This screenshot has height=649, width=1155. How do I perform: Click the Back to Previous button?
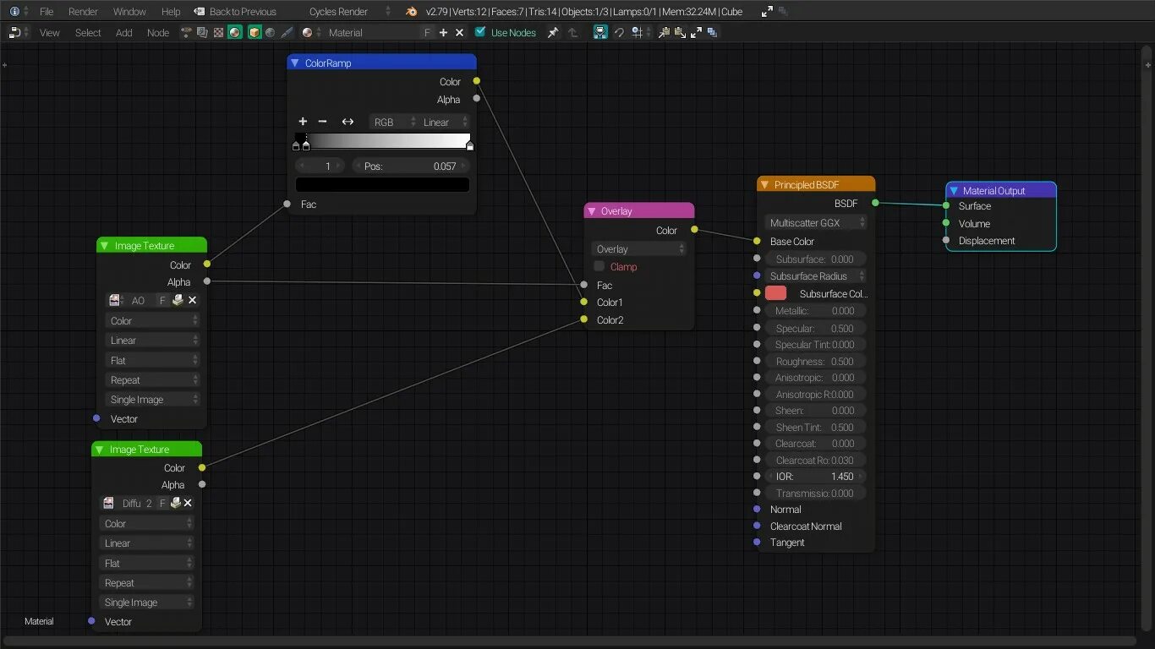[x=235, y=12]
